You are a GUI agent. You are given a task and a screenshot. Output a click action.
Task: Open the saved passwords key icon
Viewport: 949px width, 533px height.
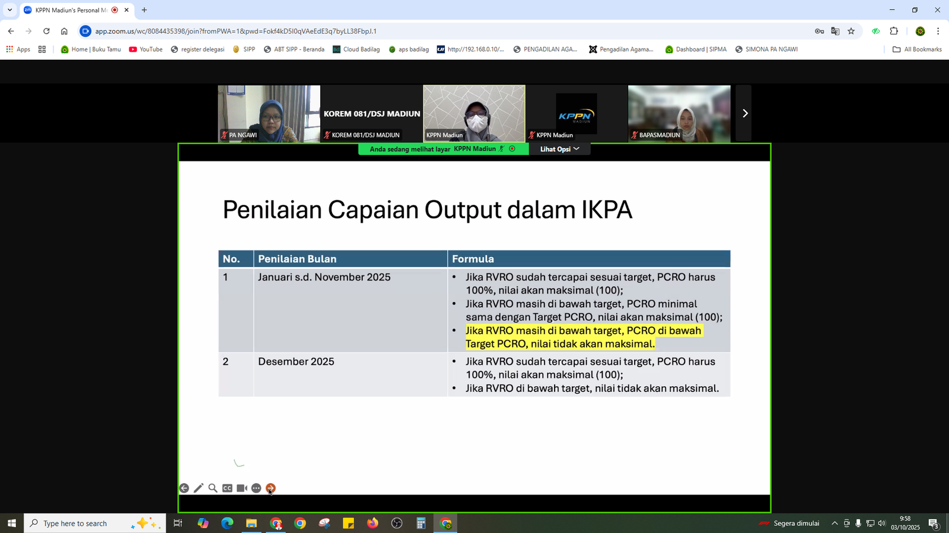coord(819,31)
